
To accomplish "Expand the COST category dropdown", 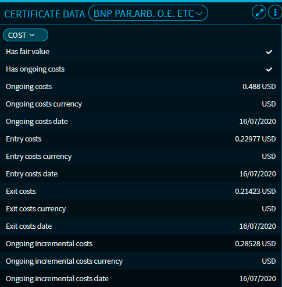I will 26,35.
